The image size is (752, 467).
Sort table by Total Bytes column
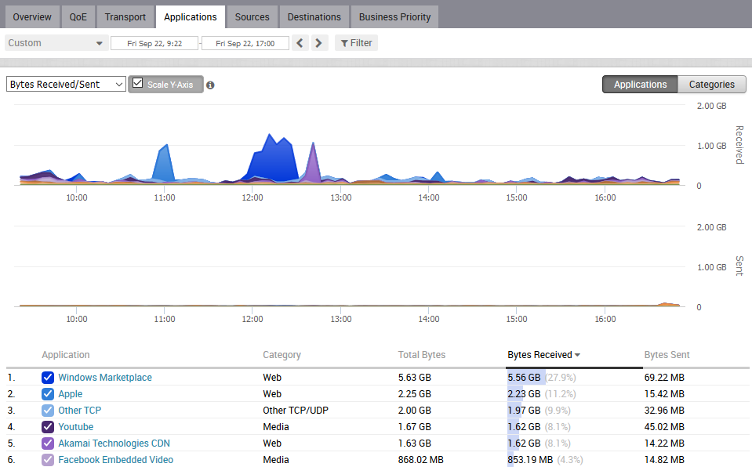(x=422, y=355)
